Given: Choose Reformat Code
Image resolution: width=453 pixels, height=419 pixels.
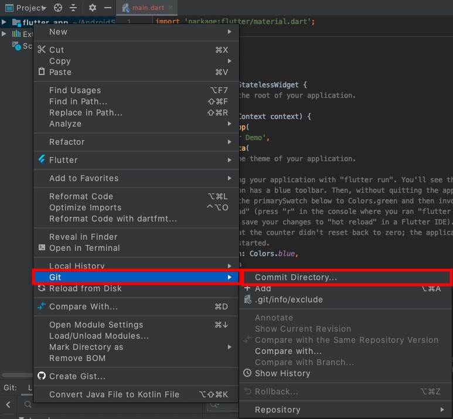Looking at the screenshot, I should [x=136, y=196].
